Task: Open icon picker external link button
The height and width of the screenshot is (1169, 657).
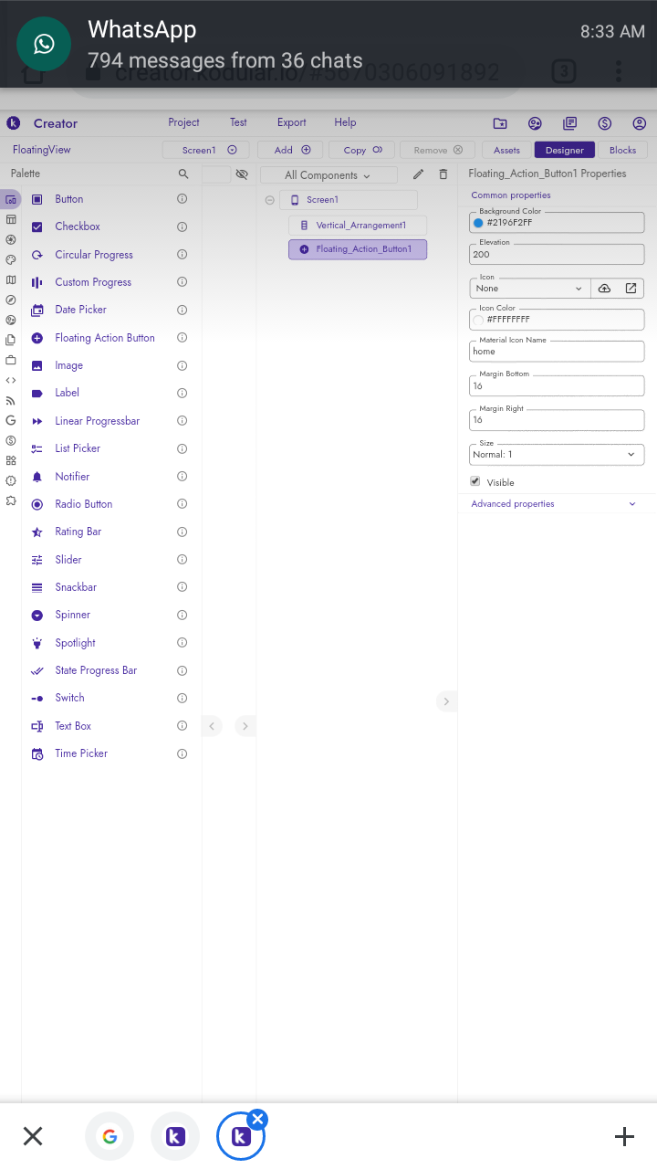Action: click(x=631, y=289)
